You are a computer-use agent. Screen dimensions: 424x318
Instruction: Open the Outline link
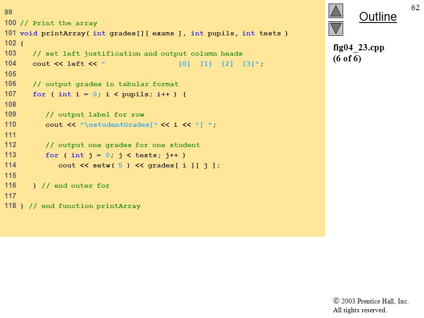(378, 17)
